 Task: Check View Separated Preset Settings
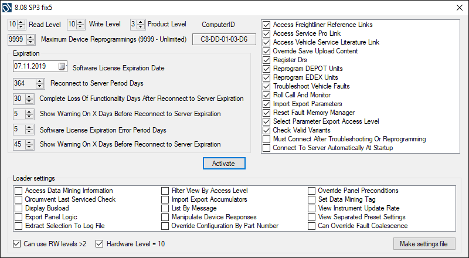[x=312, y=218]
